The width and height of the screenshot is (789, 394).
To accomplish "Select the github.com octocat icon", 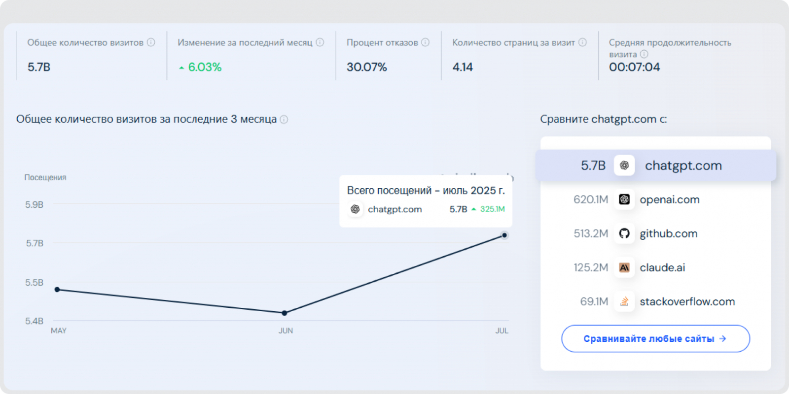I will [624, 233].
